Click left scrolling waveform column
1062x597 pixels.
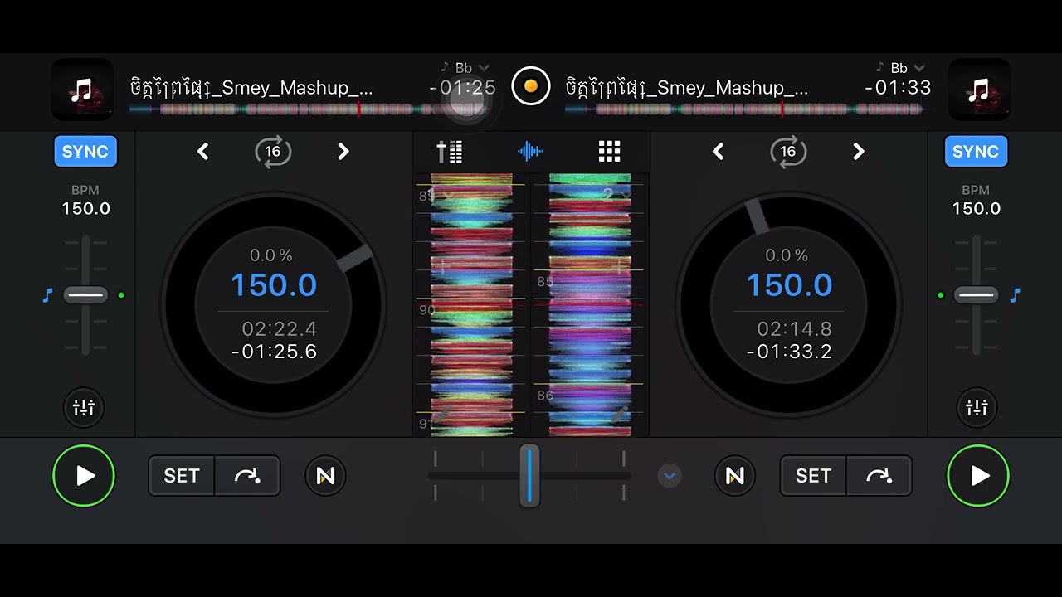point(471,304)
